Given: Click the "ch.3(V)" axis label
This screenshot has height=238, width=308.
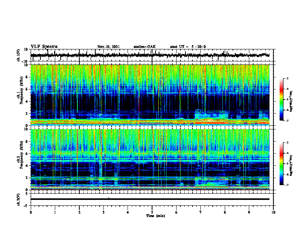Looking at the screenshot, I should [19, 199].
